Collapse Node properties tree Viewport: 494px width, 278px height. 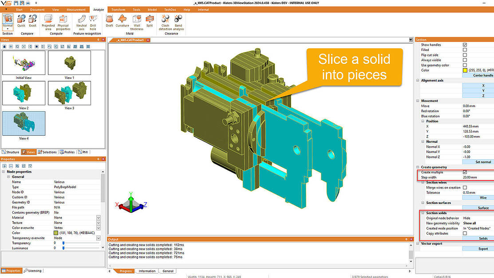4,172
